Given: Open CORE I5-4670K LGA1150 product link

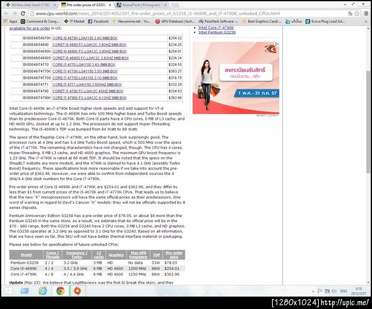Looking at the screenshot, I should point(85,38).
